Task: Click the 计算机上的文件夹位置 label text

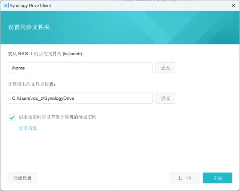Action: click(32, 84)
